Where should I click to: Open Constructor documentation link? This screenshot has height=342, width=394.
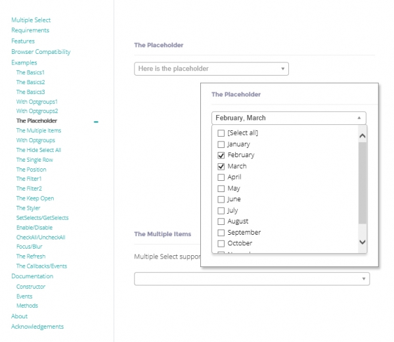(31, 287)
